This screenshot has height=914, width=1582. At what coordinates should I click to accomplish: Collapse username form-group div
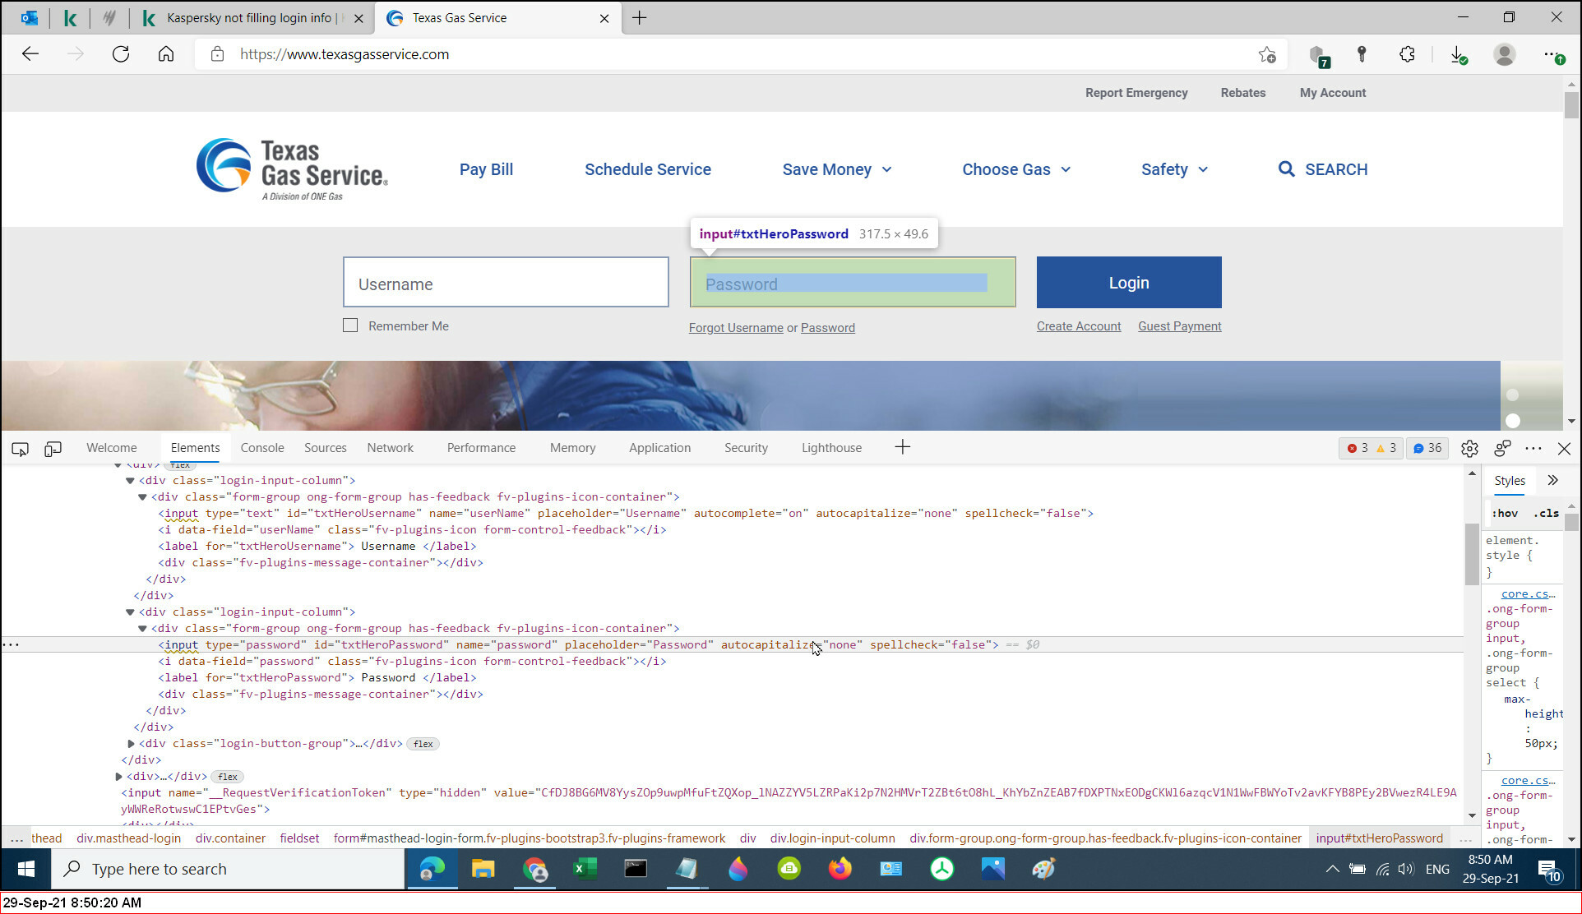(142, 496)
